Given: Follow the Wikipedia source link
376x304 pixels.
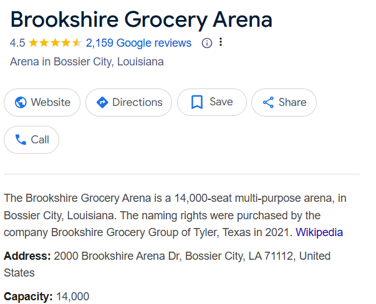Looking at the screenshot, I should pyautogui.click(x=319, y=232).
